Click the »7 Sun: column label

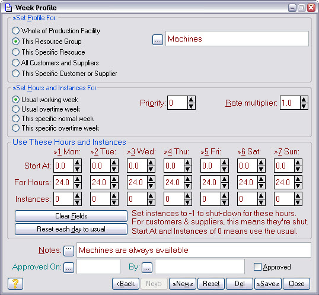pos(287,152)
